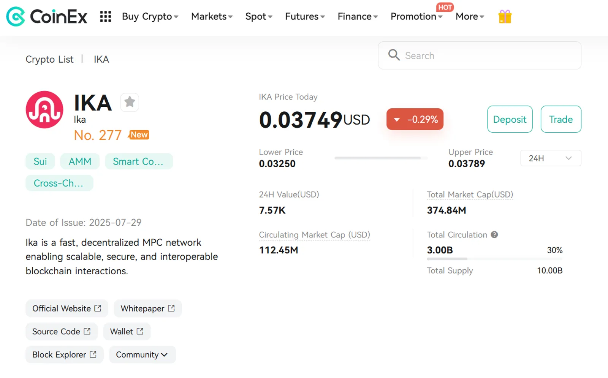Expand the Finance menu
608x378 pixels.
coord(358,17)
